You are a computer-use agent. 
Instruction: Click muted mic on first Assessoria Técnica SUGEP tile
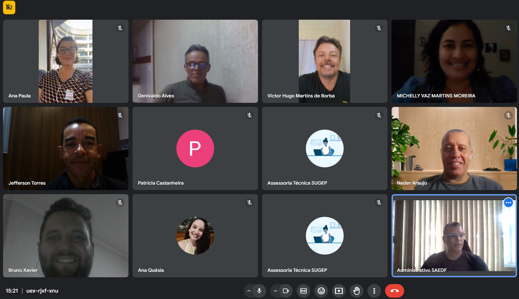379,115
